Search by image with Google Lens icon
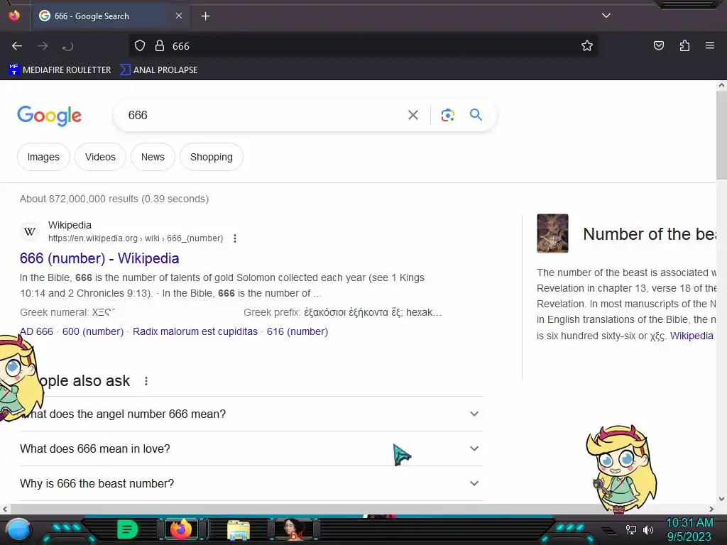This screenshot has height=545, width=727. click(x=447, y=115)
